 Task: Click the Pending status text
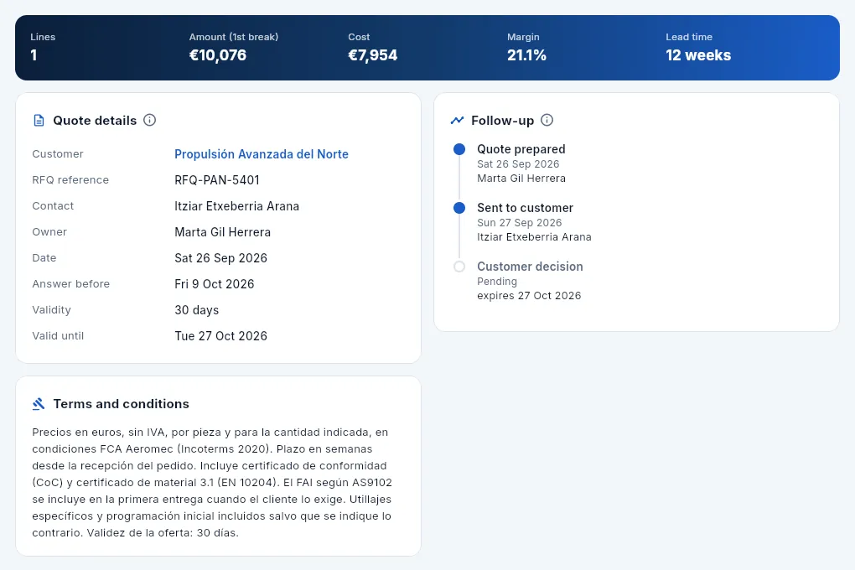pos(497,282)
